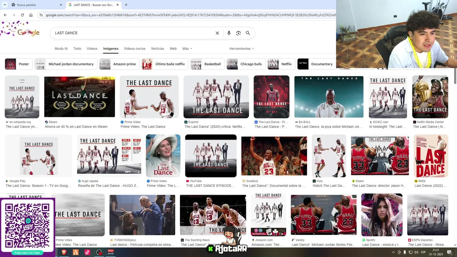Close the Nueva pestaña tab

point(61,5)
